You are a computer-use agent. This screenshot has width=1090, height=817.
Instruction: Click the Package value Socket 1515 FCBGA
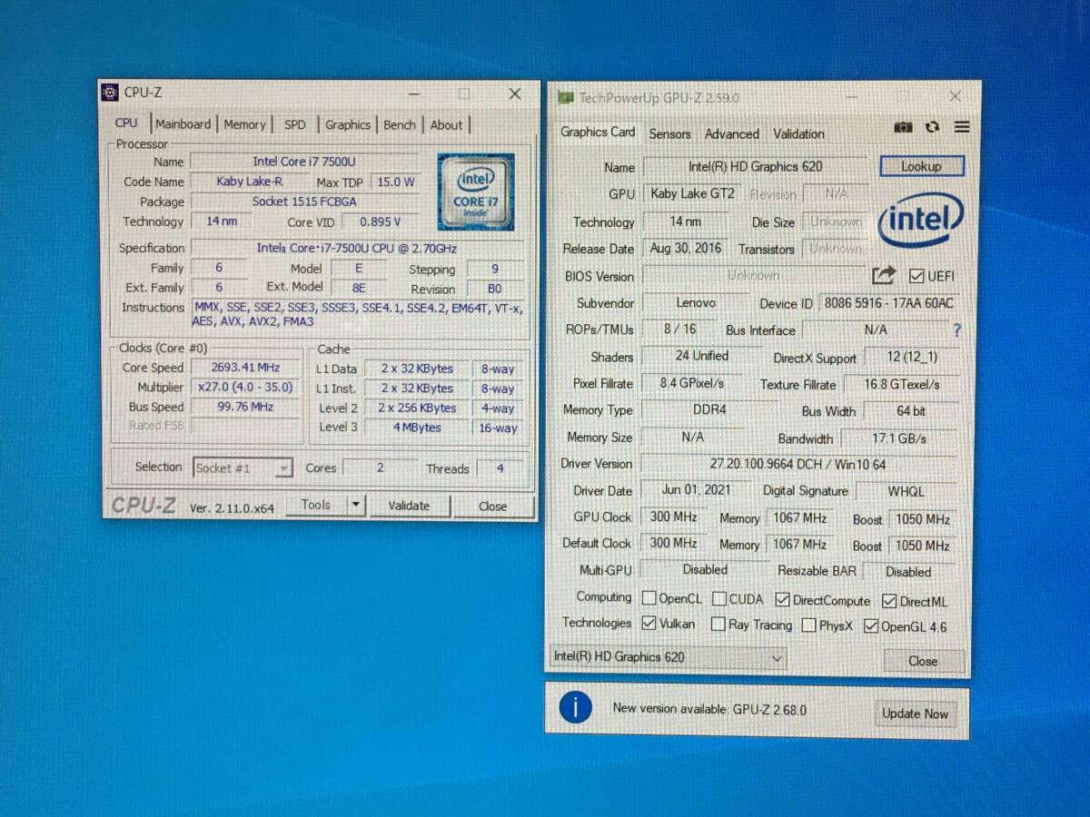click(304, 202)
